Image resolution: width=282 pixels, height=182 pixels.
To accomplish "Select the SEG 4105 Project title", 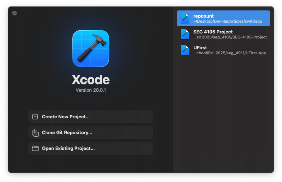I will click(x=213, y=32).
